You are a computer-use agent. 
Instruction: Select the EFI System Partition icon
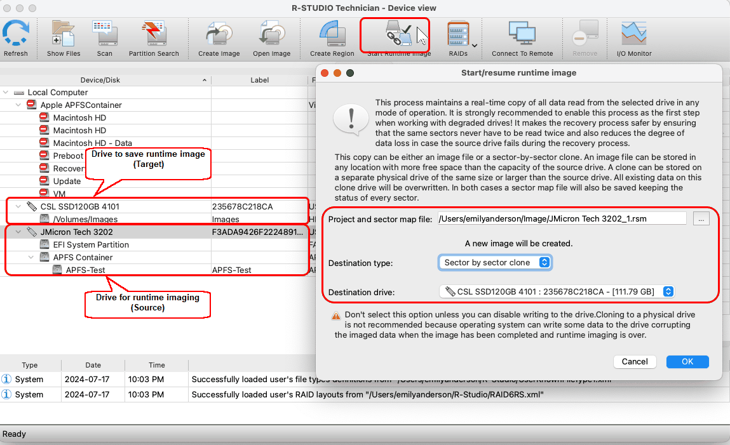click(44, 244)
